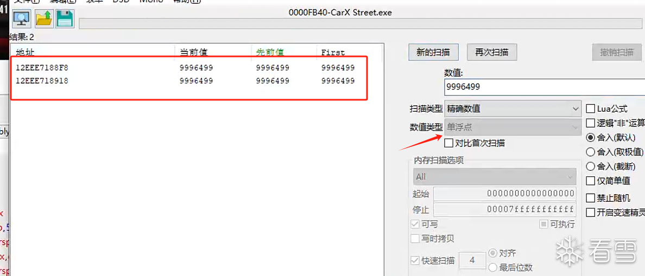Viewport: 645px width, 276px height.
Task: Select the 舍入(取极值) radio button
Action: (590, 152)
